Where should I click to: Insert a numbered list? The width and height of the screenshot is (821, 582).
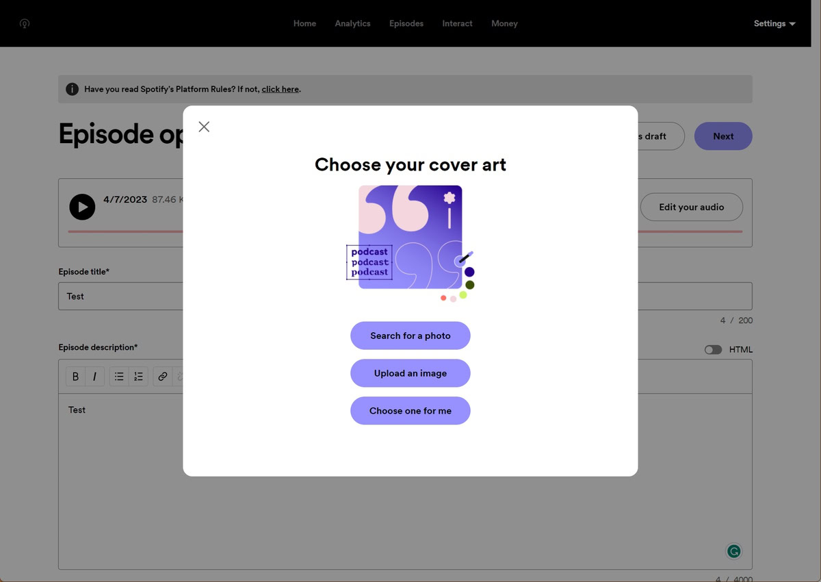click(138, 377)
